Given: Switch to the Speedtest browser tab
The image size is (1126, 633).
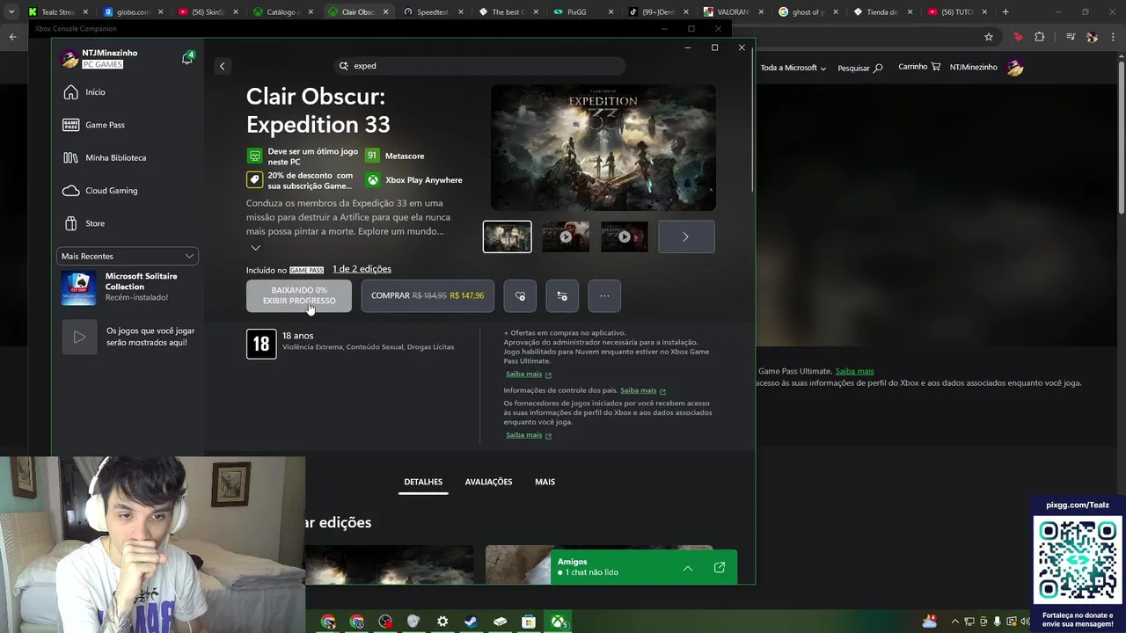Looking at the screenshot, I should coord(433,12).
